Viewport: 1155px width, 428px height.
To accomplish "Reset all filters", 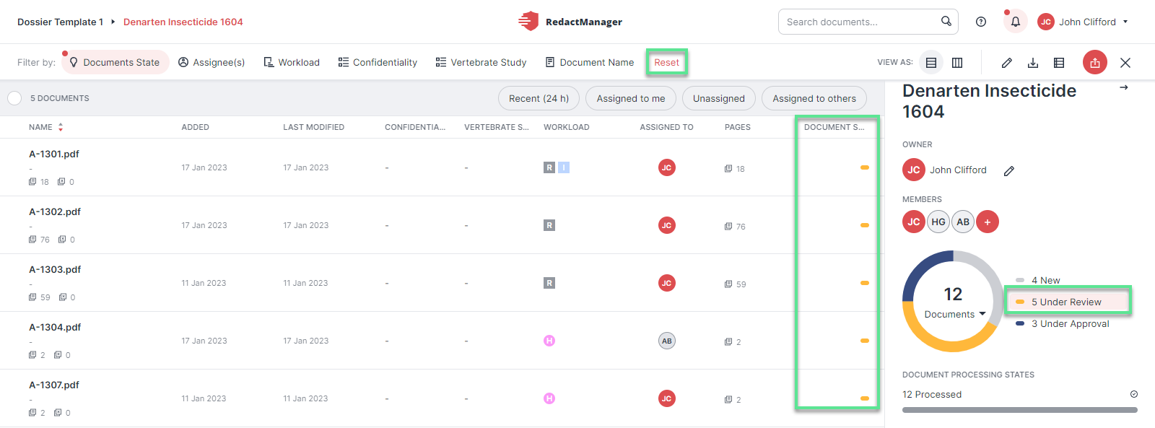I will point(667,62).
